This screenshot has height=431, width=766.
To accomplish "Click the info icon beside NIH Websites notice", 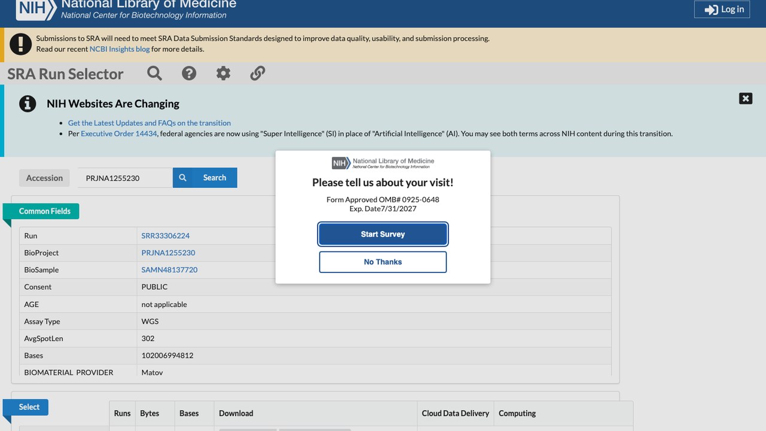I will (x=28, y=104).
